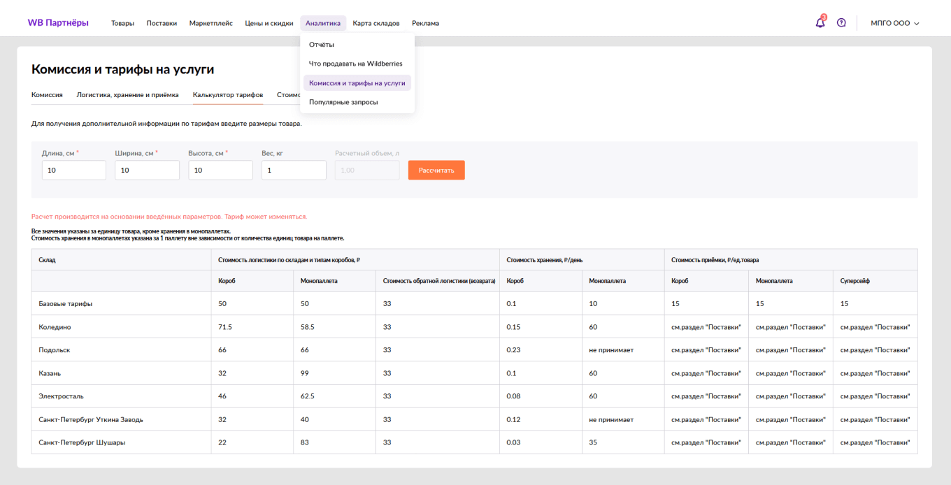Click the Вес, кг input field
Viewport: 951px width, 485px height.
tap(294, 170)
